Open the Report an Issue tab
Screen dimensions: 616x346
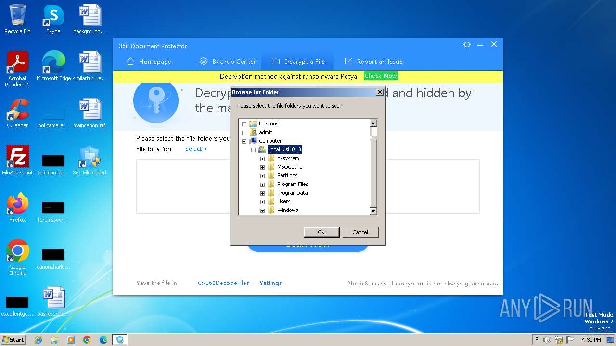click(373, 62)
